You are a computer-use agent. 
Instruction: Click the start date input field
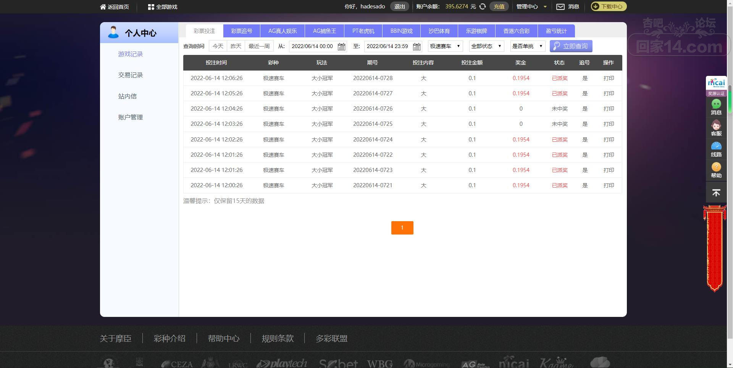point(313,47)
